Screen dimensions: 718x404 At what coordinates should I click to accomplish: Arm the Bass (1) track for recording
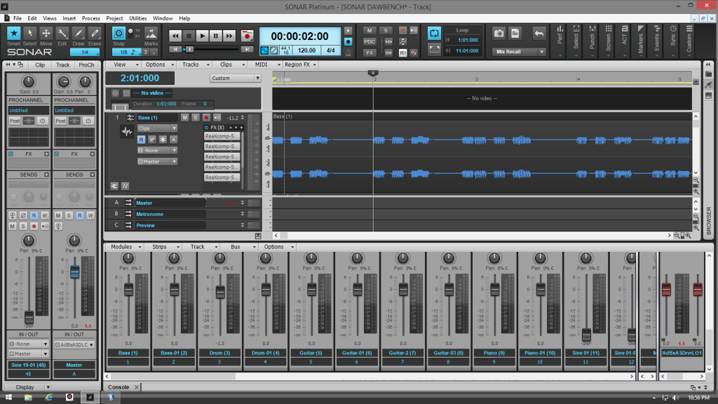coord(207,118)
